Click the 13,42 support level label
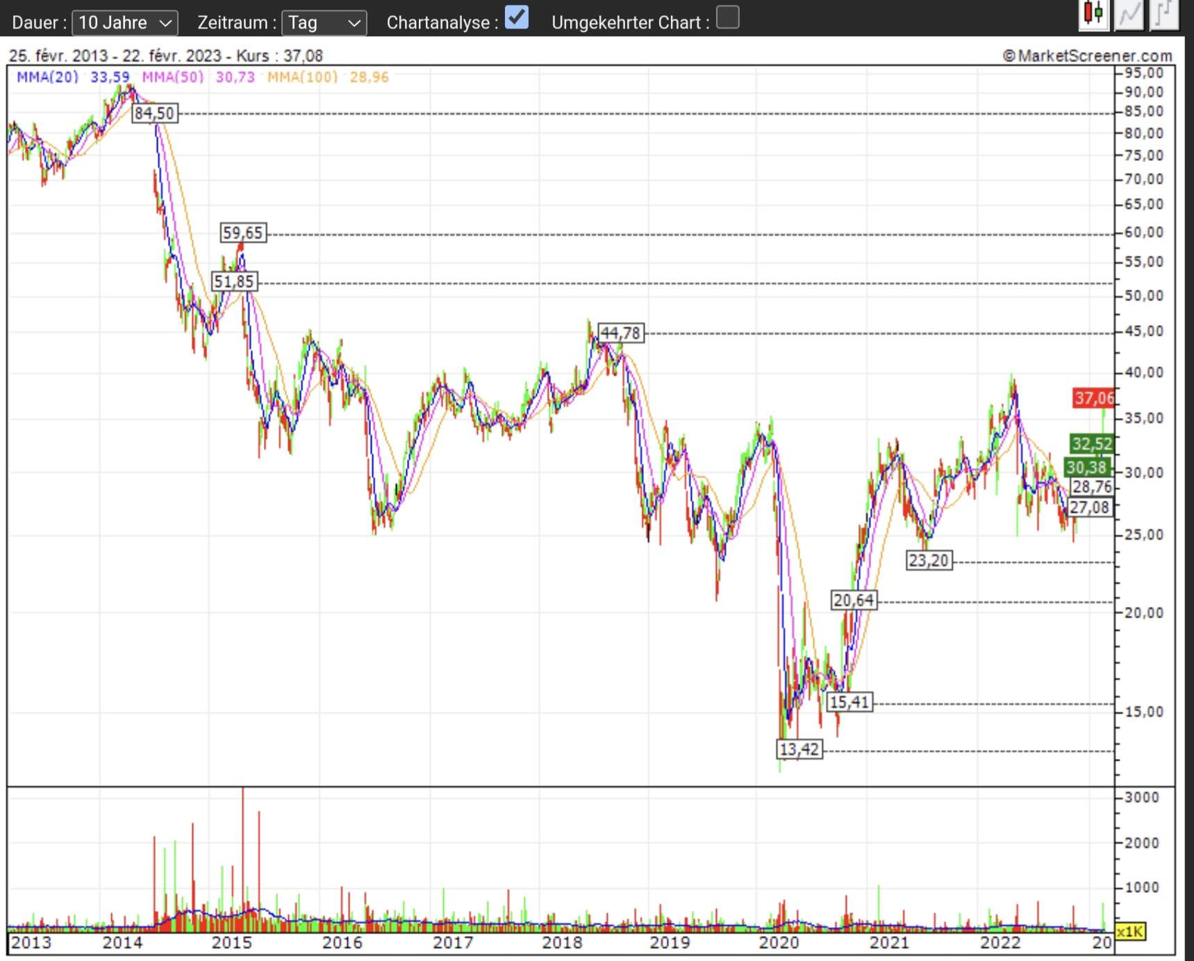This screenshot has width=1194, height=961. (799, 750)
